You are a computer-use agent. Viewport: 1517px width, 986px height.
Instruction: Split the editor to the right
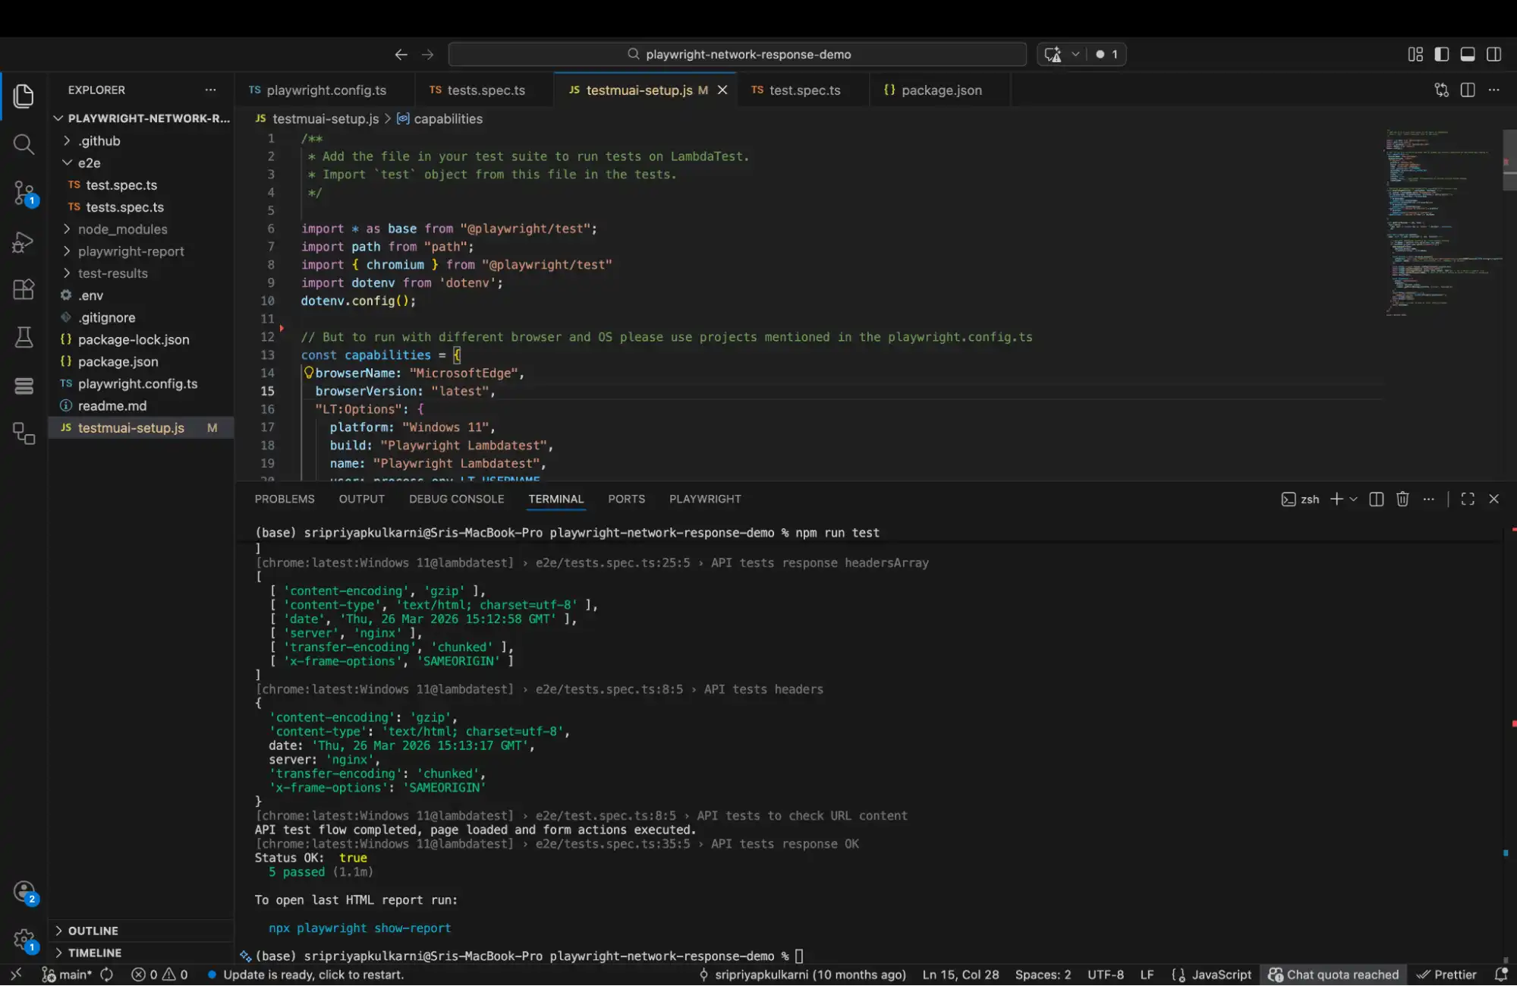(1468, 90)
